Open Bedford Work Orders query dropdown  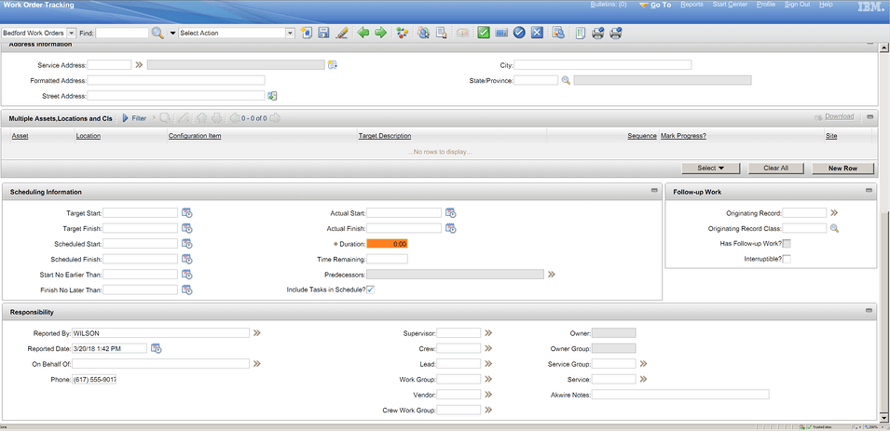tap(71, 33)
